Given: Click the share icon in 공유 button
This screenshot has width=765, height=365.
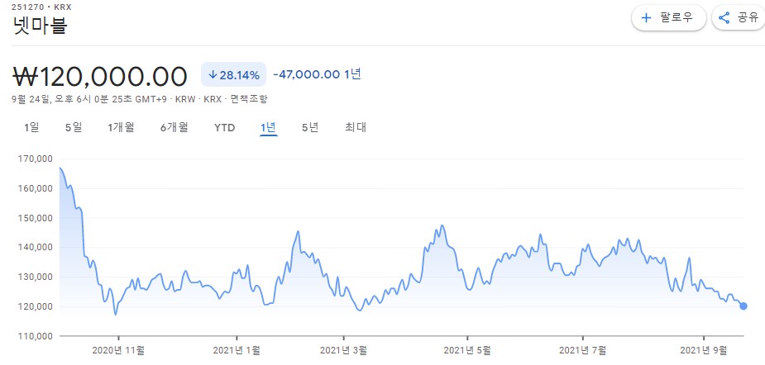Looking at the screenshot, I should (x=724, y=18).
